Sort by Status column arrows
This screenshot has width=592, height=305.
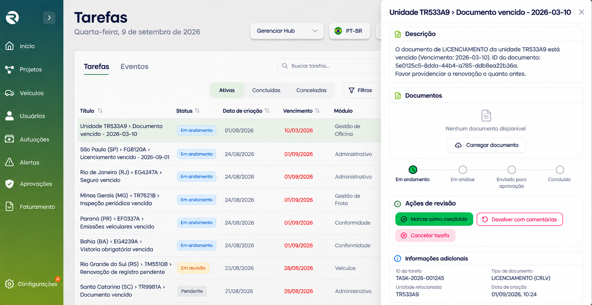pos(197,111)
